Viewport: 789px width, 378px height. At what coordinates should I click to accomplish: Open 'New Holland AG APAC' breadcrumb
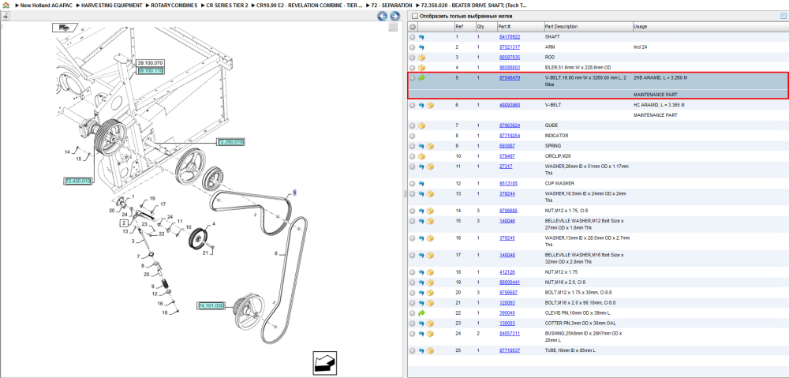(47, 5)
